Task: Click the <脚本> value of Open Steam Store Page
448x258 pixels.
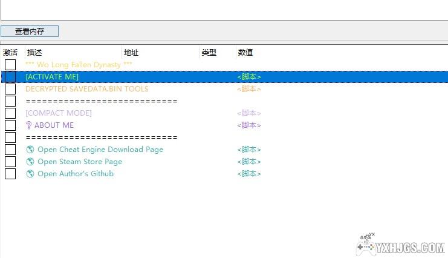Action: [x=249, y=162]
